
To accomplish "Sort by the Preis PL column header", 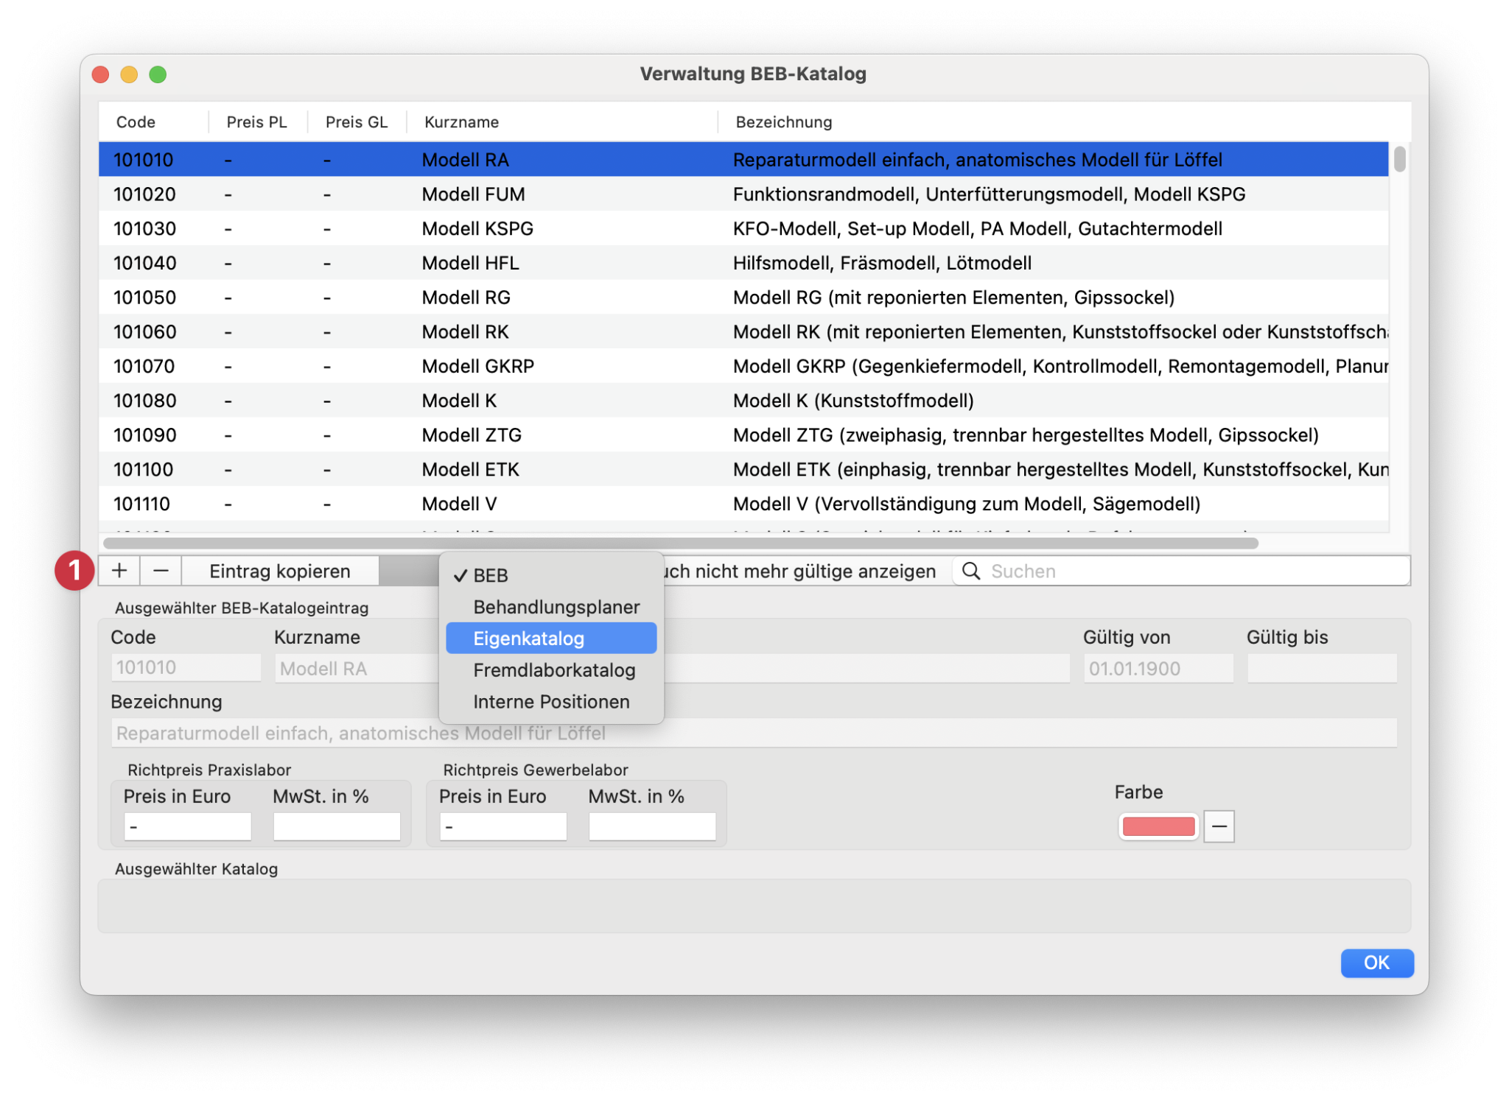I will click(257, 122).
